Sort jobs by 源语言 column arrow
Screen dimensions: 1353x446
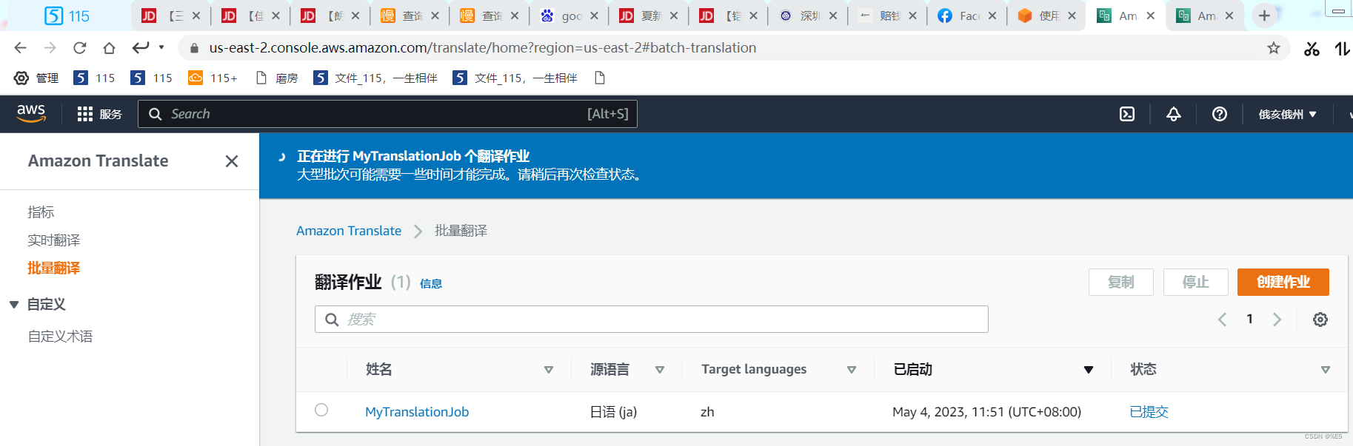coord(660,370)
